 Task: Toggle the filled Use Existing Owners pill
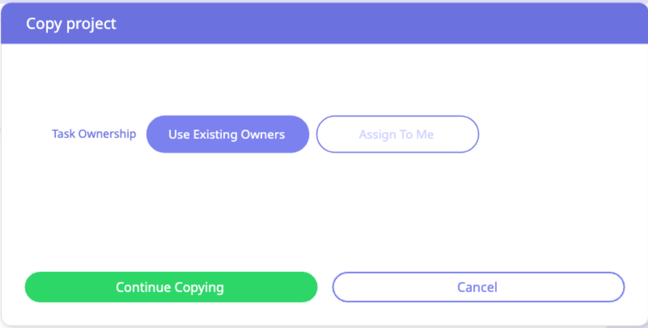click(227, 134)
